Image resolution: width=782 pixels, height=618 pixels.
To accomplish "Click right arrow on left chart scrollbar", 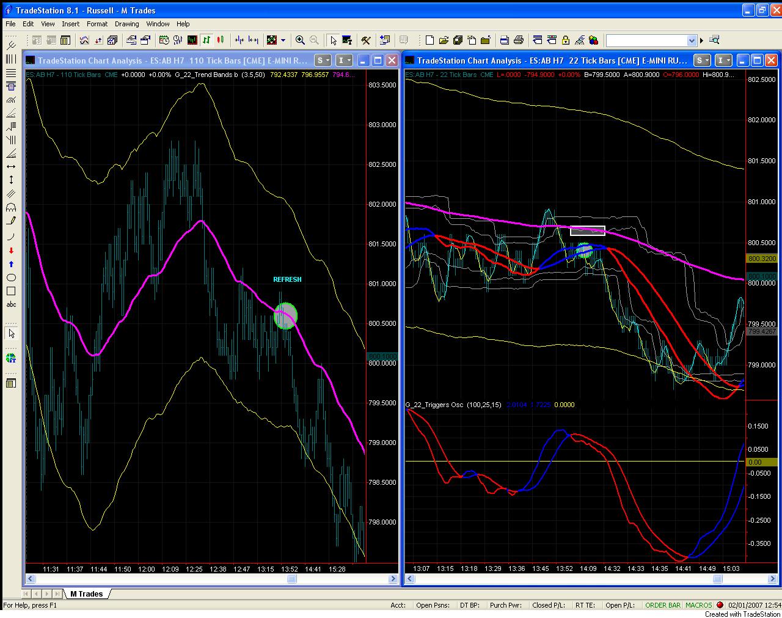I will [x=393, y=579].
